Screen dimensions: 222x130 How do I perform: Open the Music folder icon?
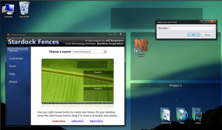(182, 116)
